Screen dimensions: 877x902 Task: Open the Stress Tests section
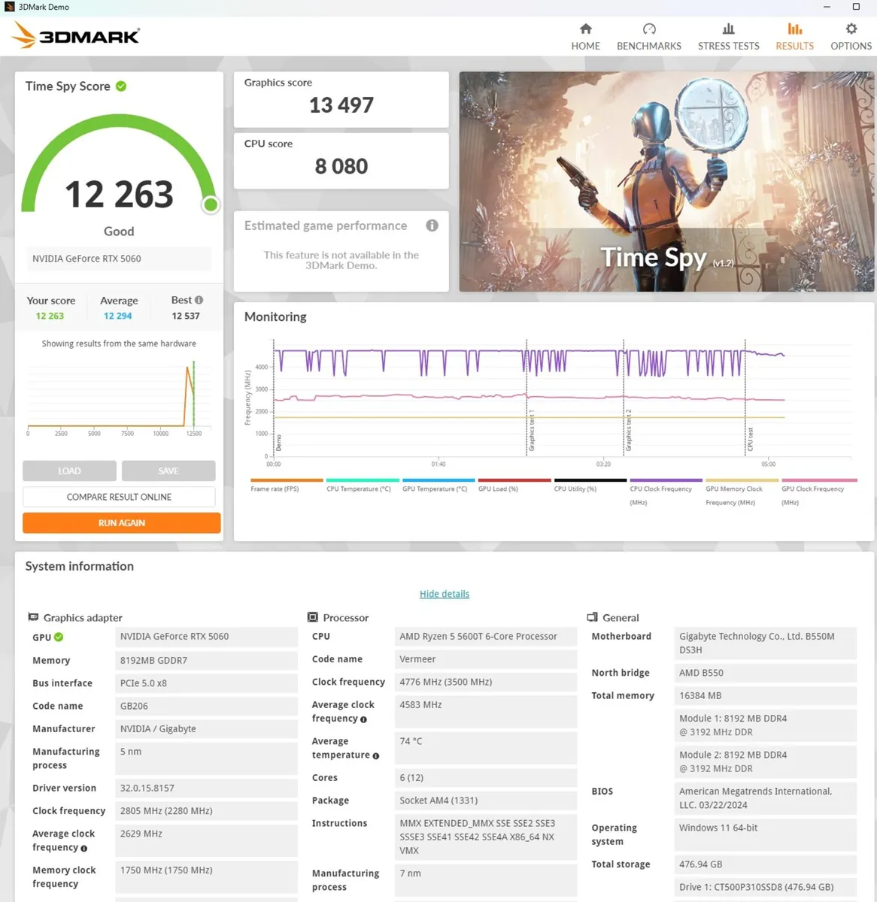tap(727, 35)
